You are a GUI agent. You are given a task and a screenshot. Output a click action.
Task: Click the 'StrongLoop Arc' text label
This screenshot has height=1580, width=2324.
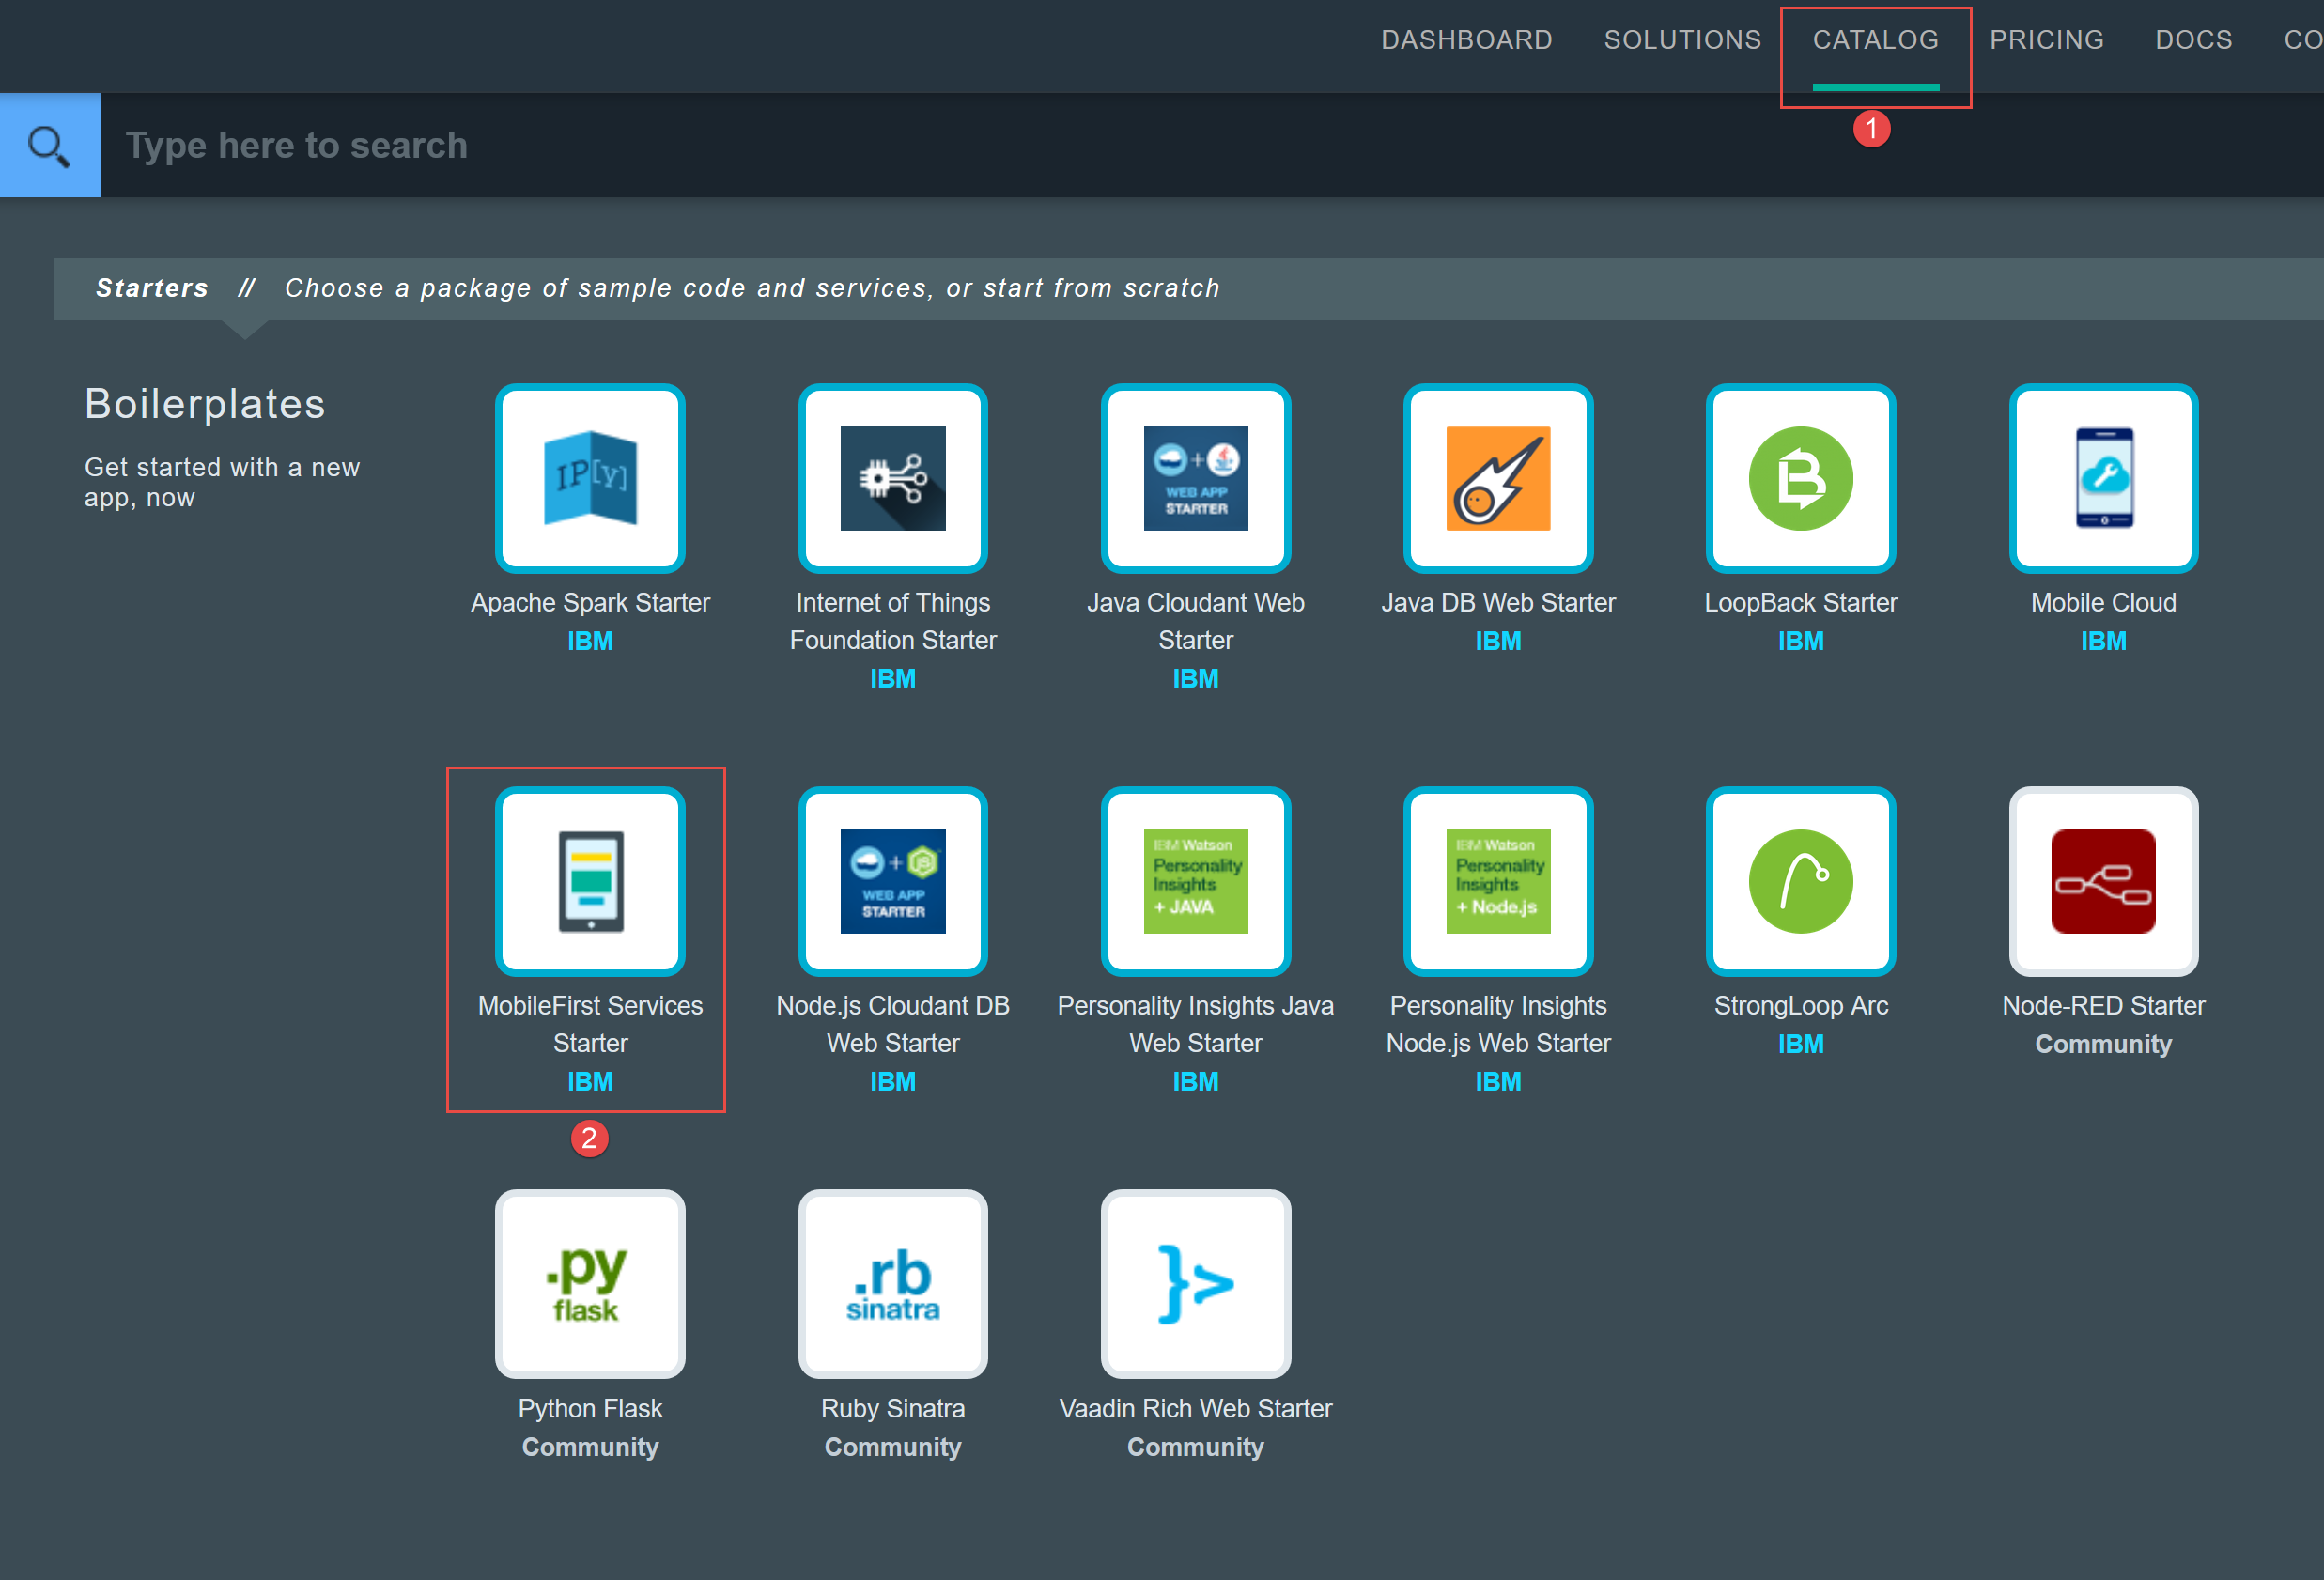pos(1801,1006)
